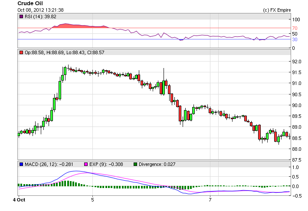Screen dimensions: 308x211
Task: Click the 'Oct 08, 2012 13:21:38' timestamp
Action: point(40,10)
